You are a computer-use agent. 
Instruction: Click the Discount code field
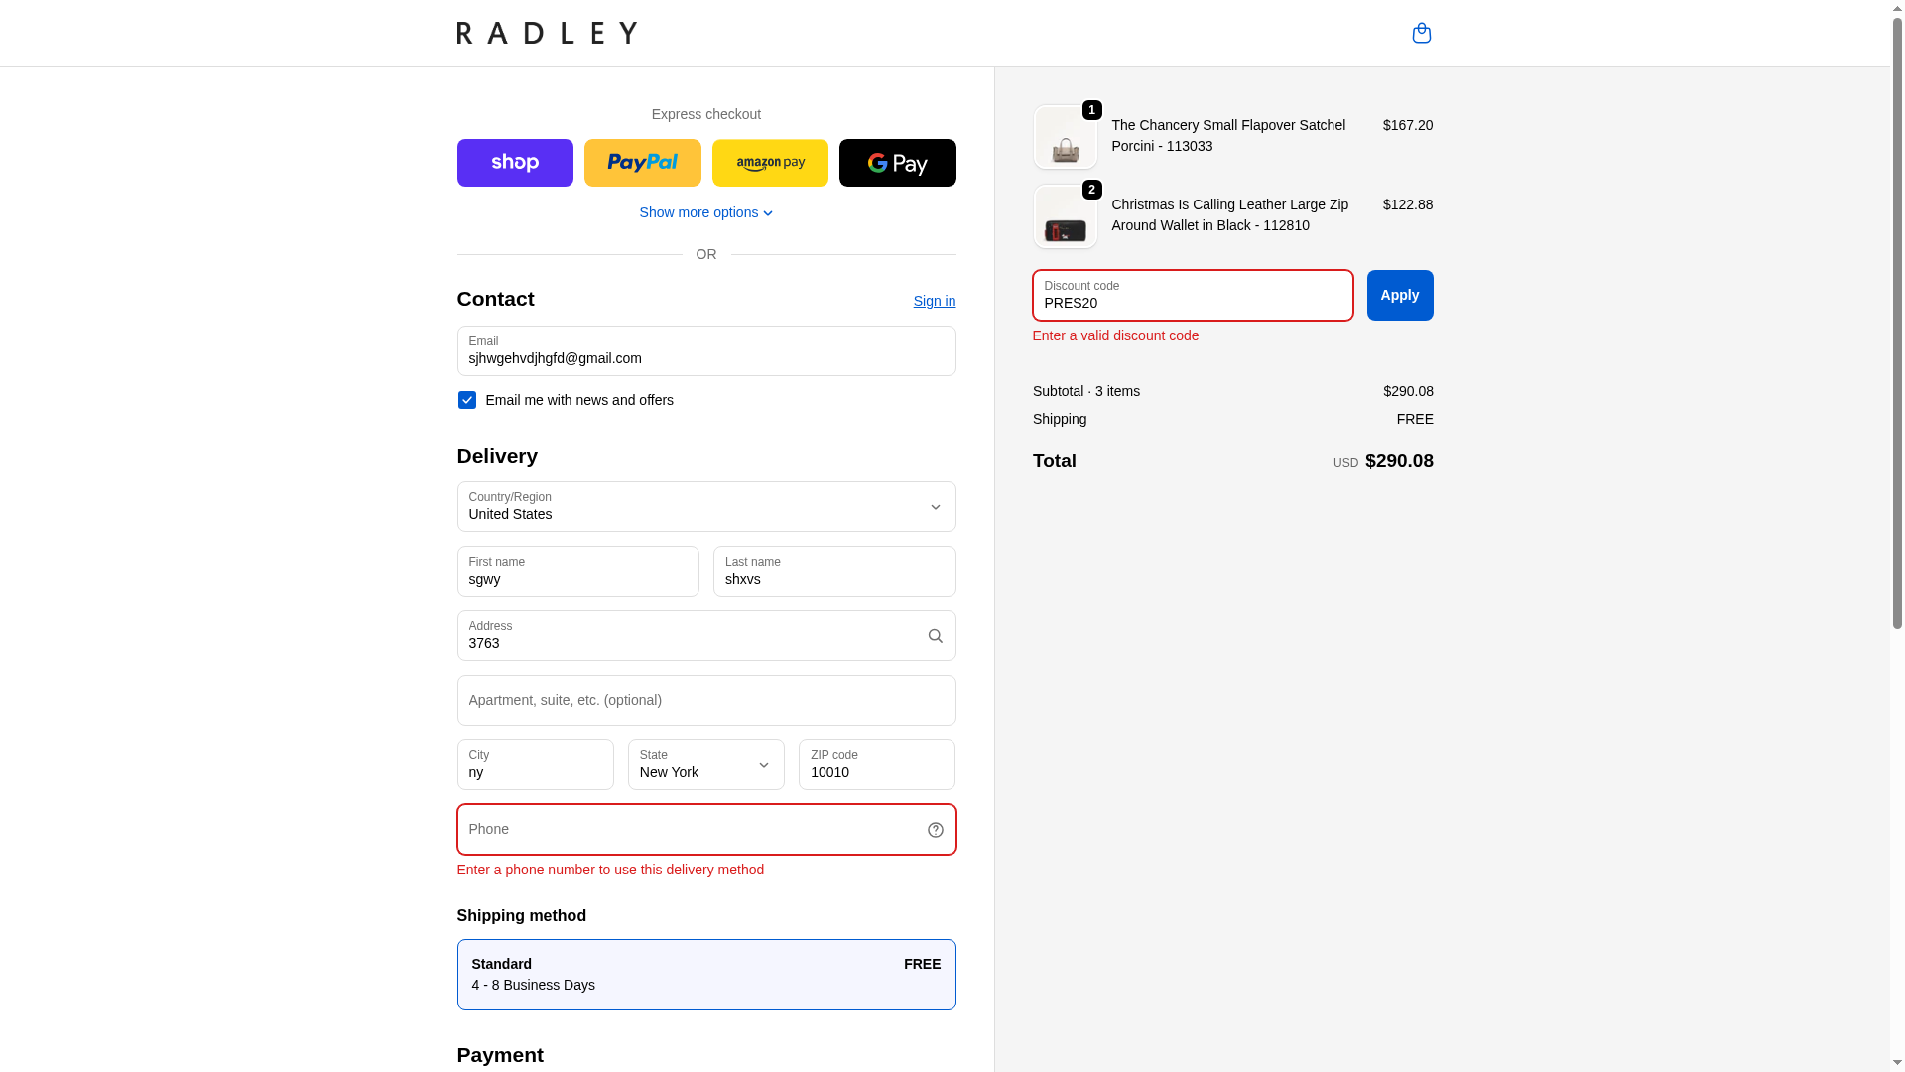[x=1193, y=296]
